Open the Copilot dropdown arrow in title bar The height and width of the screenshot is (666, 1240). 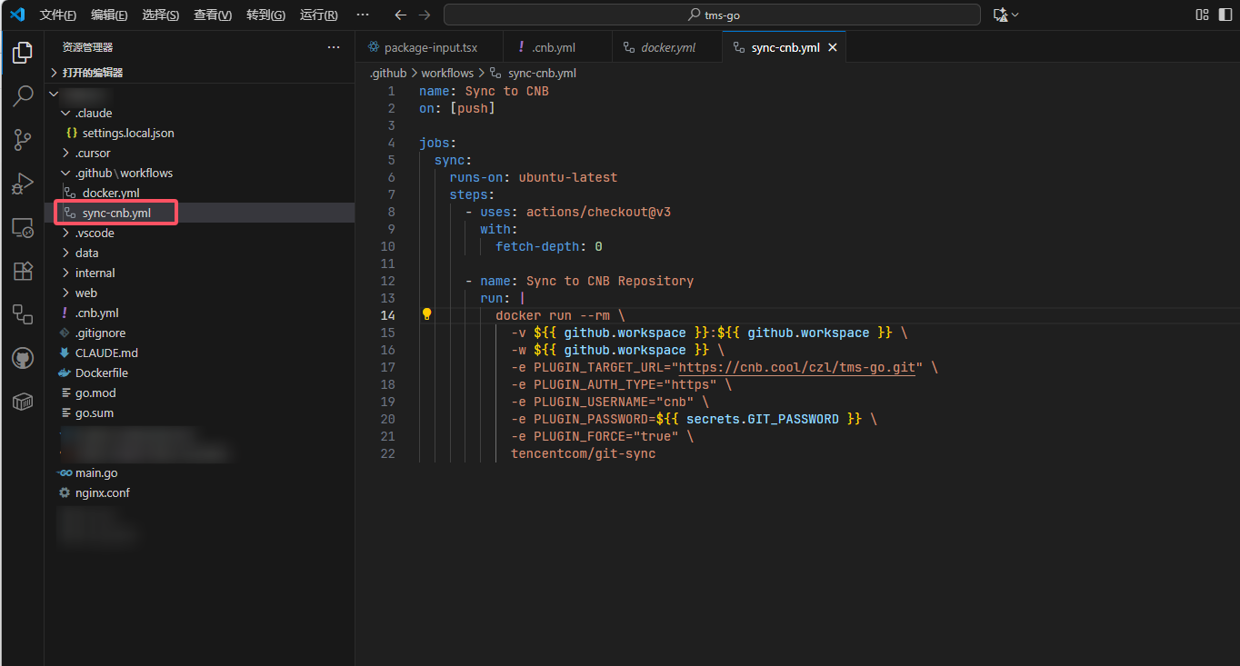[x=1015, y=15]
